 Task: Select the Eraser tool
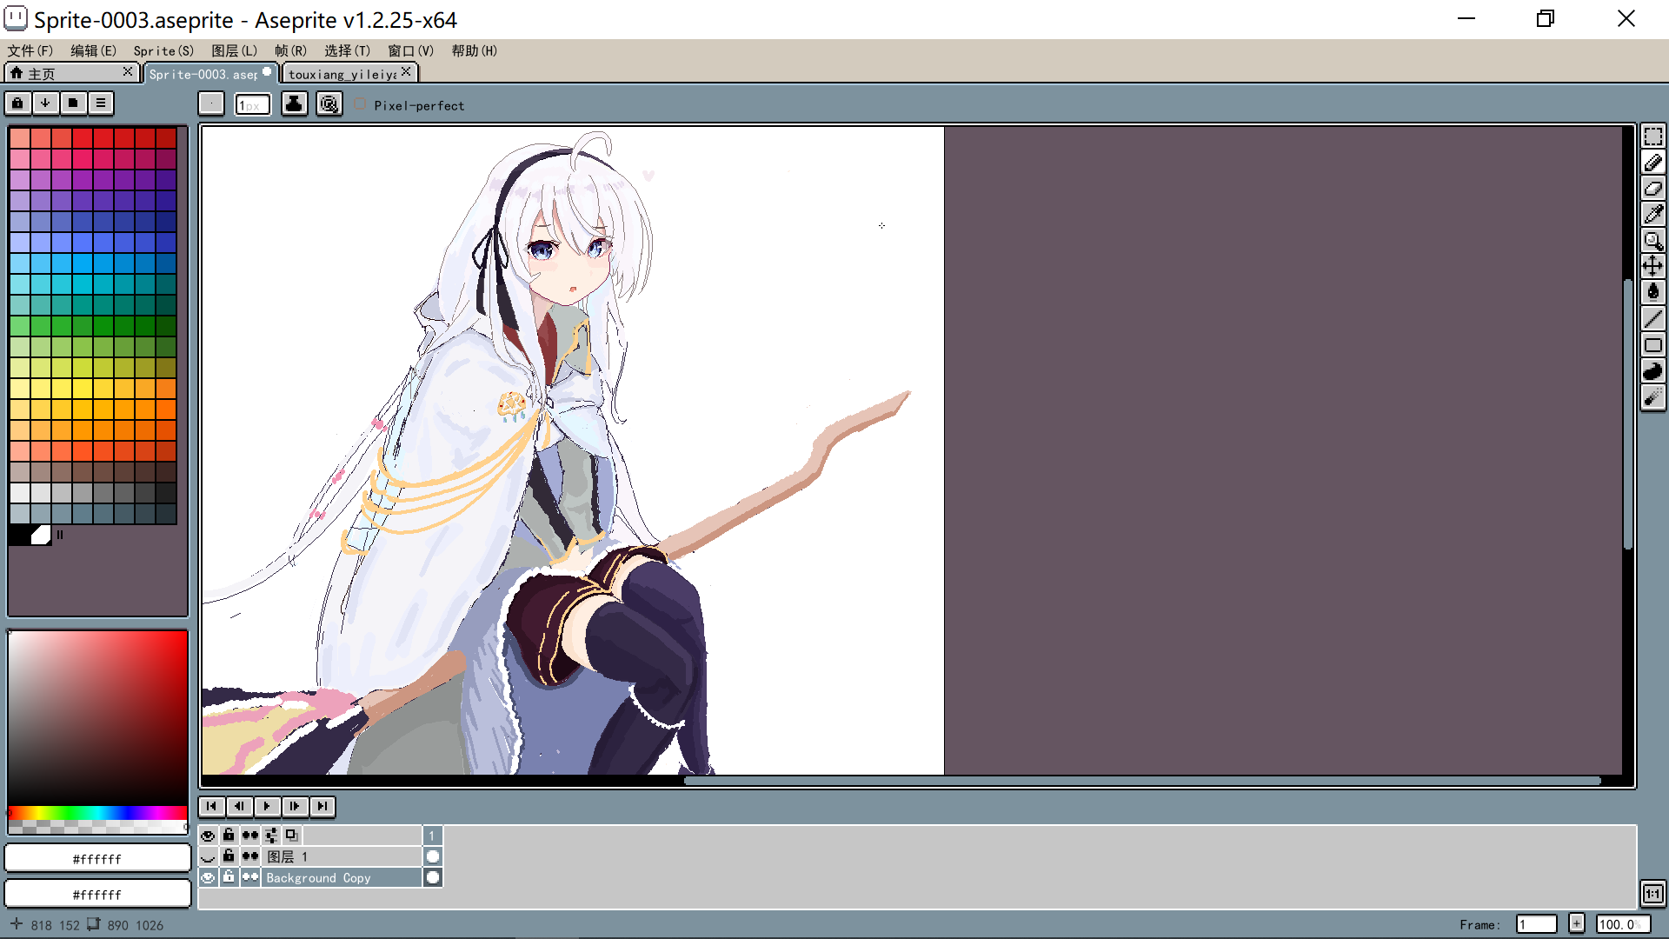tap(1652, 189)
